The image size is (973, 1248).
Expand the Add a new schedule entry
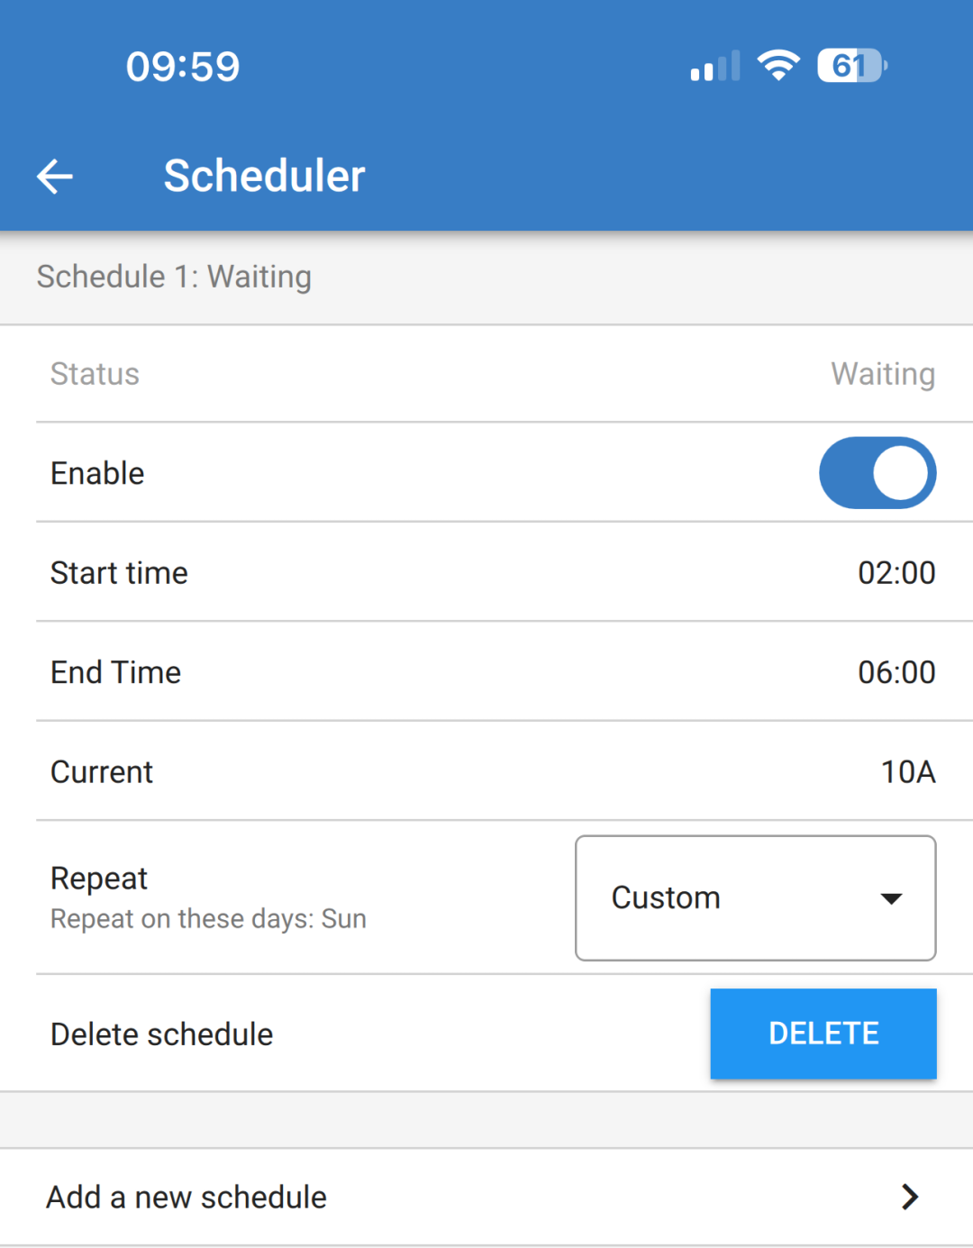tap(486, 1197)
